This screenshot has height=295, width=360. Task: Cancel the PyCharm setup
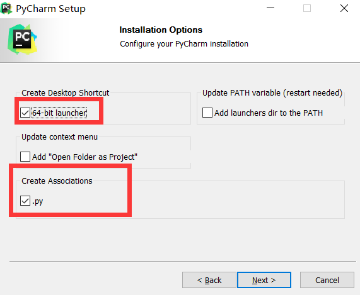point(327,280)
